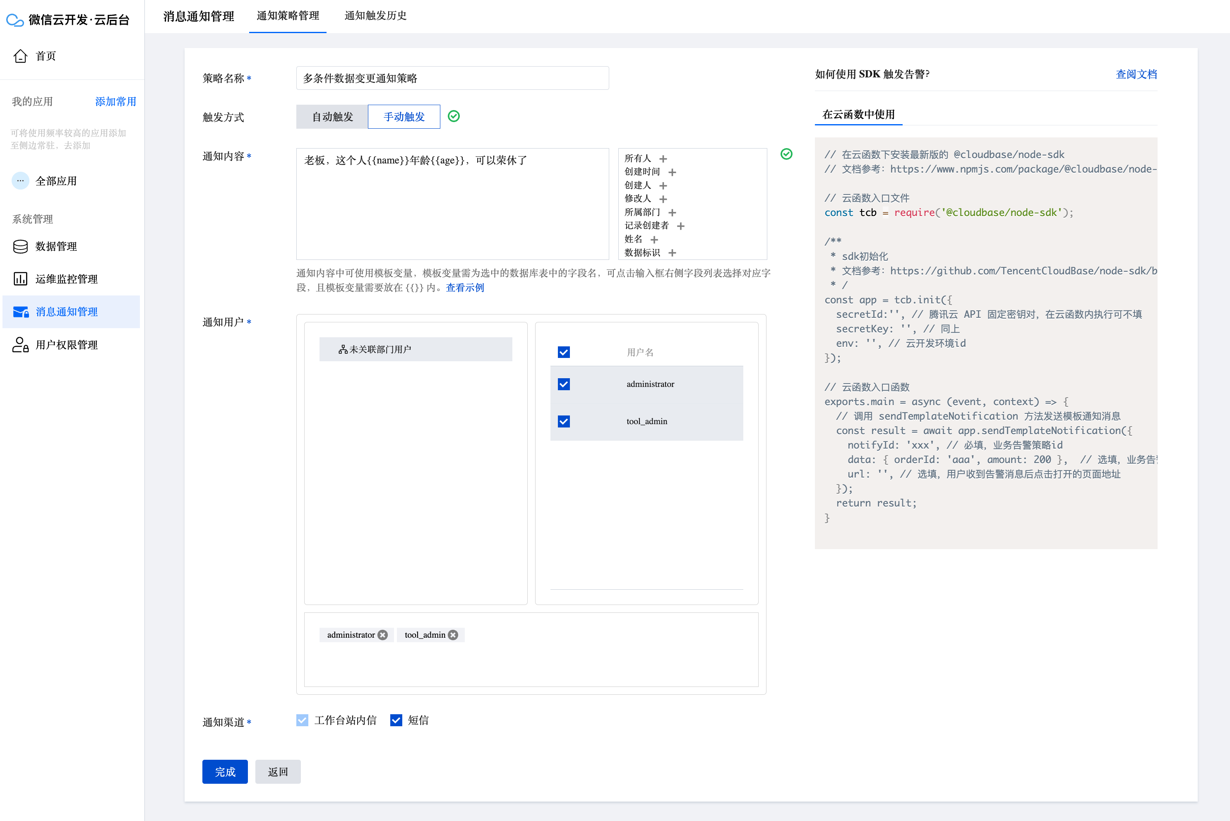Select the 未关联部门用户 department node
The image size is (1230, 821).
[x=416, y=349]
